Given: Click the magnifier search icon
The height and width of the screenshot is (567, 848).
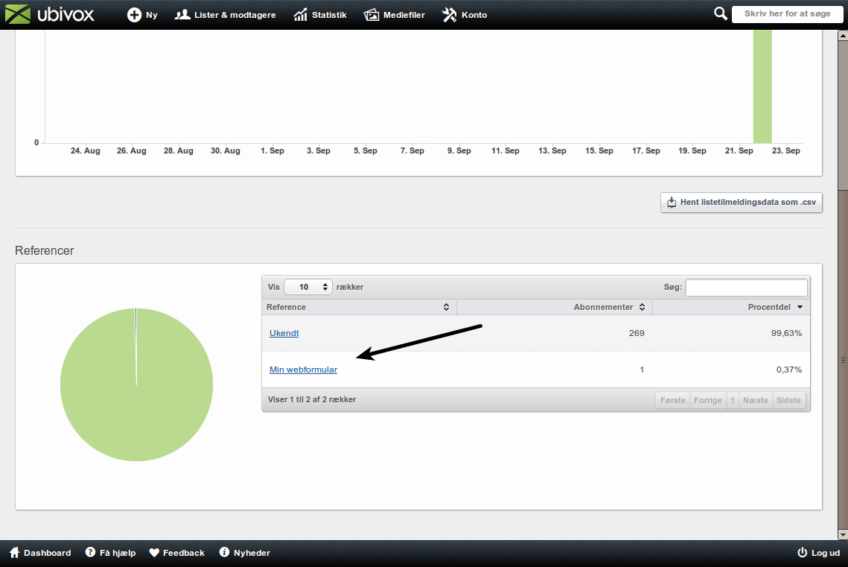Looking at the screenshot, I should (721, 13).
